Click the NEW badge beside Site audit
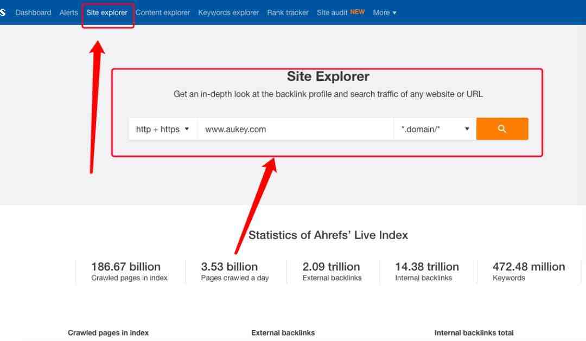Screen dimensions: 586x341 [x=357, y=12]
